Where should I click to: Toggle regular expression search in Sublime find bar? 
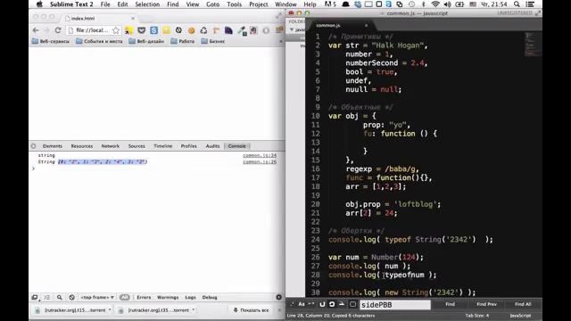(x=292, y=304)
